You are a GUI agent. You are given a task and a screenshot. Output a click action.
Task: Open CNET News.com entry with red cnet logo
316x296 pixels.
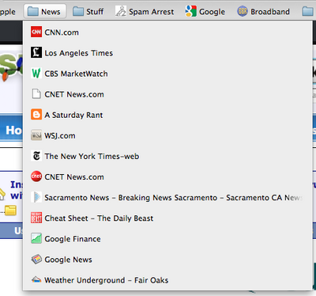pos(167,176)
